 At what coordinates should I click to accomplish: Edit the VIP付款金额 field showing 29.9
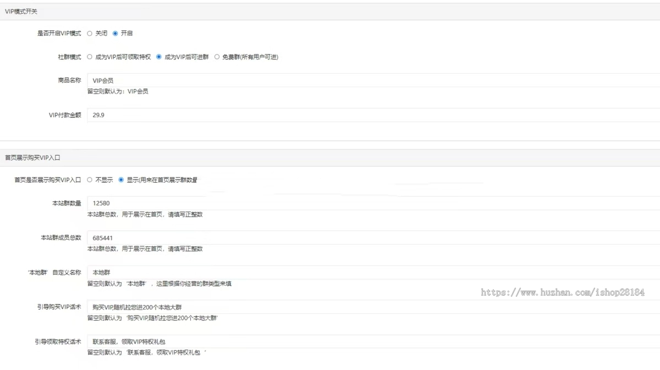(373, 115)
